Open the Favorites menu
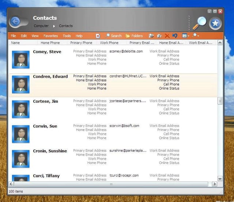This screenshot has width=234, height=202. (50, 36)
